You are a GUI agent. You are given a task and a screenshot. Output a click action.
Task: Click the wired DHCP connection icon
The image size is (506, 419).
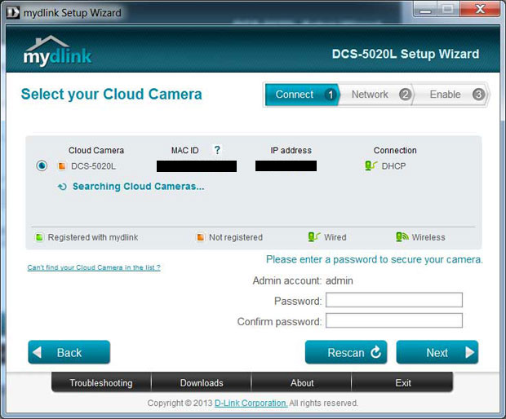pyautogui.click(x=371, y=165)
